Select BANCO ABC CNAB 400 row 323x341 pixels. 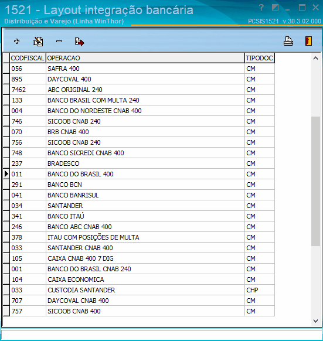tap(139, 227)
